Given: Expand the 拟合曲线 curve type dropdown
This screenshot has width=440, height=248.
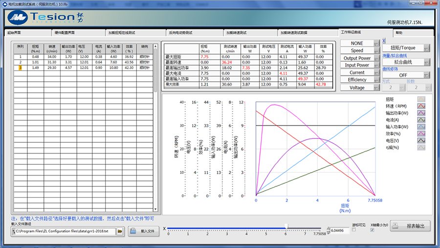Looking at the screenshot, I should 406,62.
